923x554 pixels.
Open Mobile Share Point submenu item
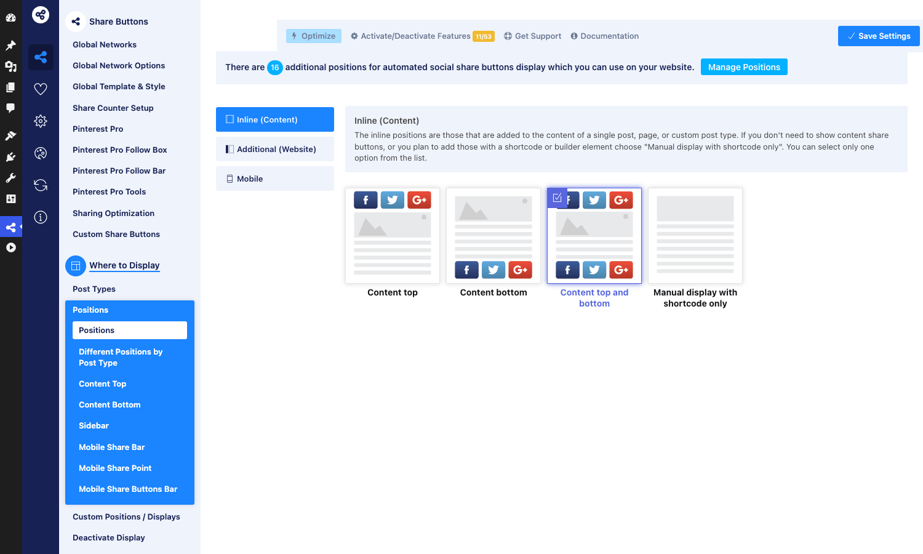(x=115, y=468)
